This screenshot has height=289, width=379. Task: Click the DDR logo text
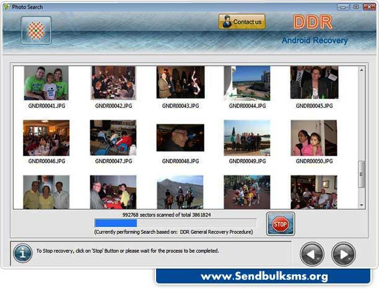[x=313, y=22]
